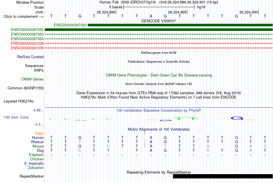Click 'Multiz Alignments of 100 Vertebrates' title
This screenshot has height=183, width=273.
159,129
